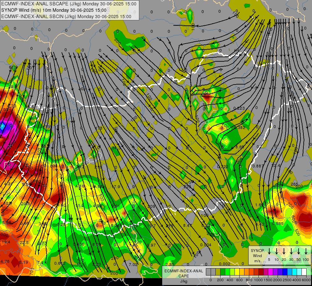Click the 22.4 value on the map
Image resolution: width=312 pixels, height=286 pixels.
coord(276,166)
